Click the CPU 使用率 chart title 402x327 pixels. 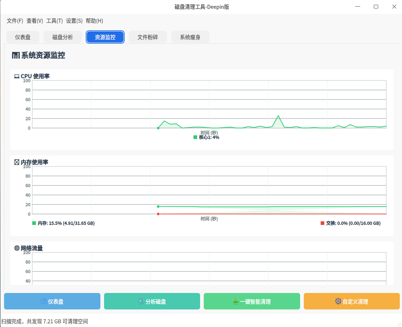(35, 76)
